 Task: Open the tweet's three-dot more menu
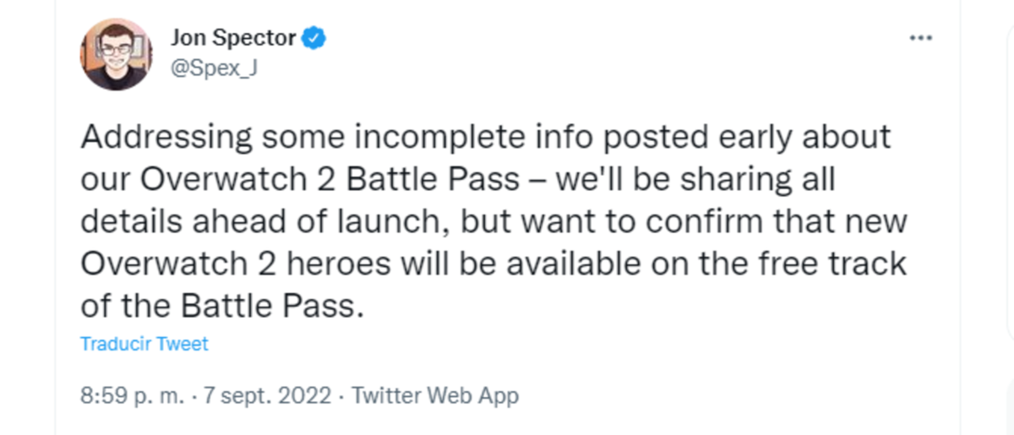point(919,38)
